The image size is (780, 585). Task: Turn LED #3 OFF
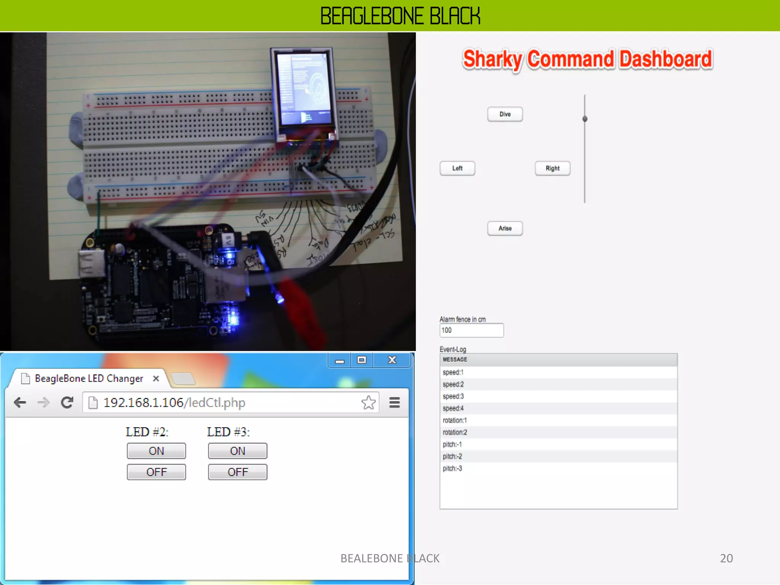click(x=238, y=472)
